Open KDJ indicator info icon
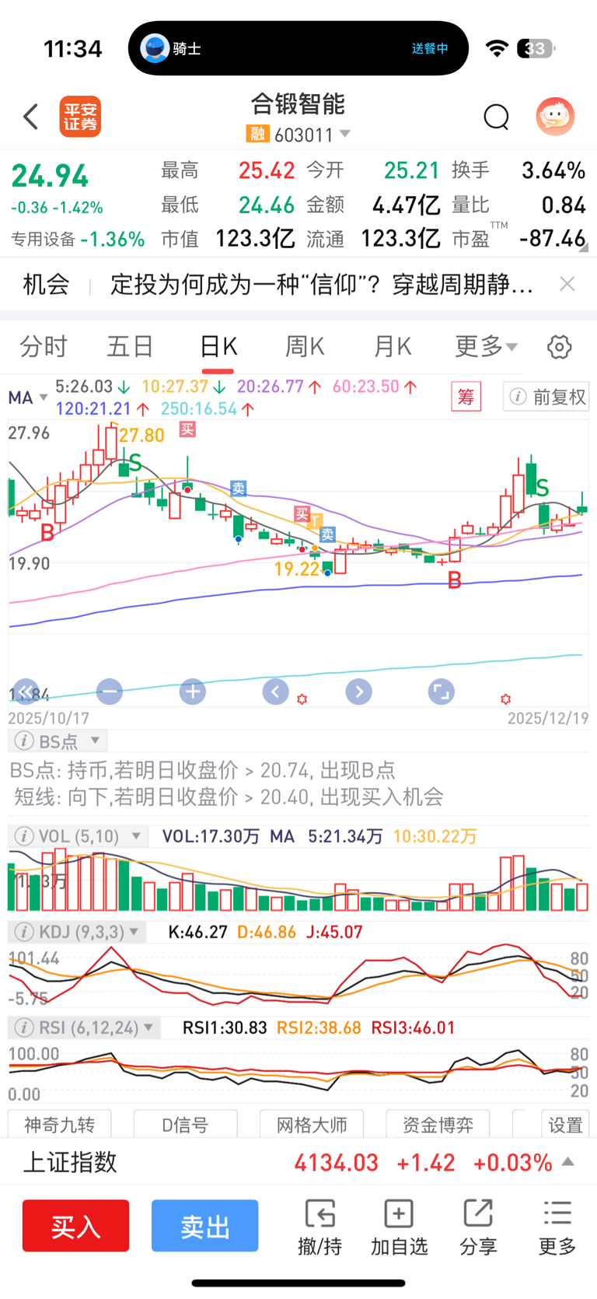The image size is (597, 1299). coord(24,932)
